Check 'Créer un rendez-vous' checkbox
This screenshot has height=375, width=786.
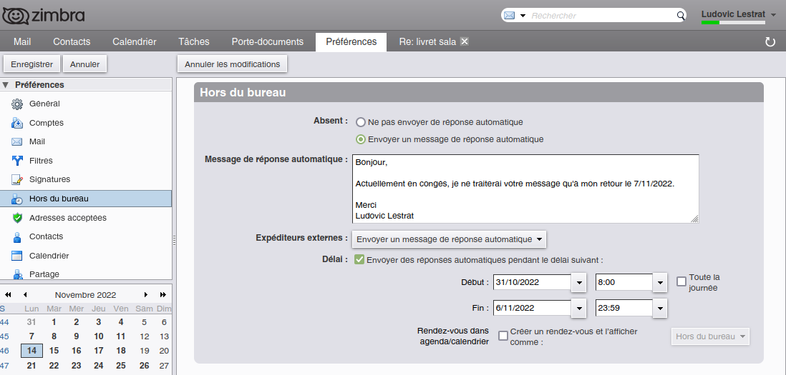(503, 336)
